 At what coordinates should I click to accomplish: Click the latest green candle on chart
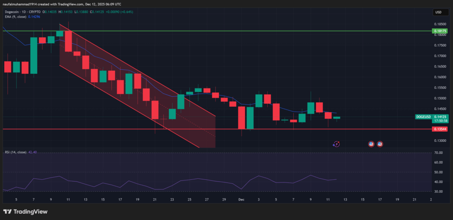coord(337,118)
